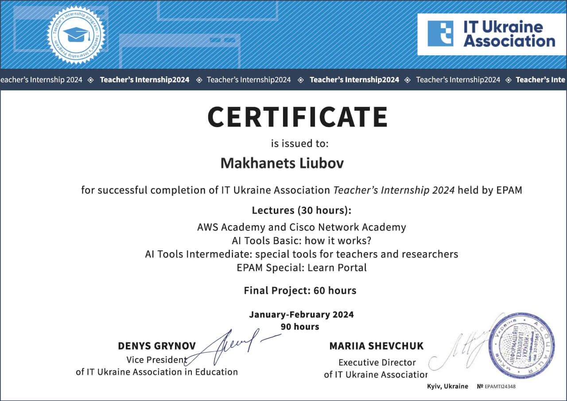Click the Teacher's Internship program graduation cap seal

(76, 34)
